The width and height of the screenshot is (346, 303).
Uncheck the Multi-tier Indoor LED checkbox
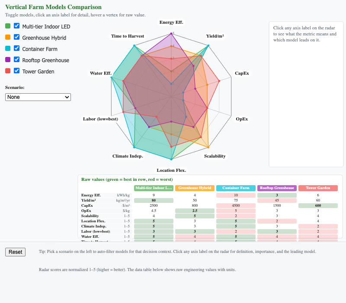coord(16,26)
